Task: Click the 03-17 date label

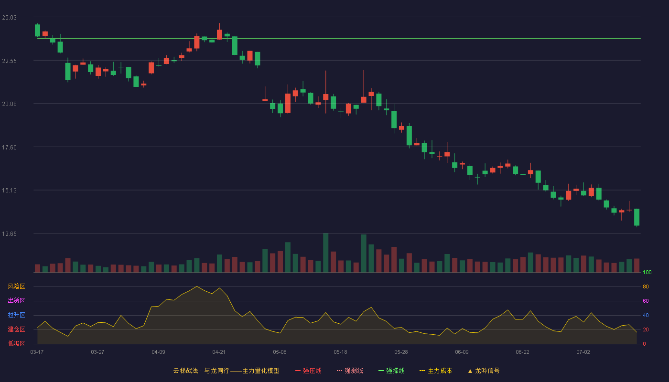Action: click(37, 352)
